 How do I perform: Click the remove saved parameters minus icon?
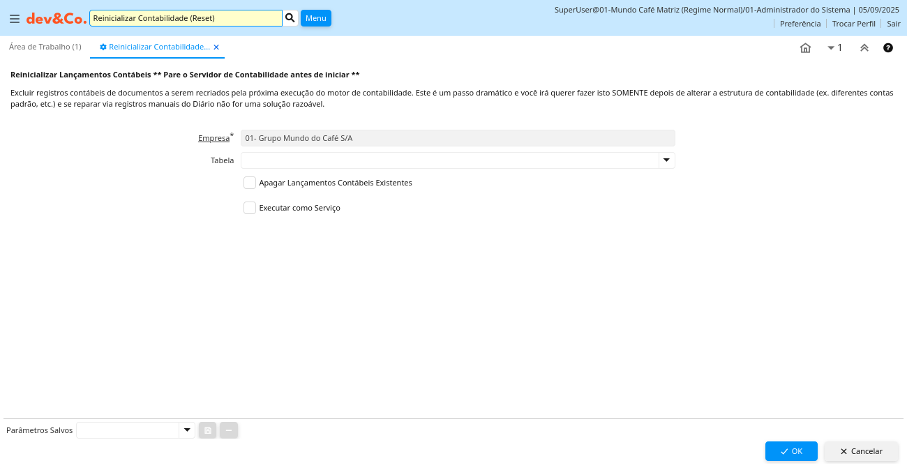pyautogui.click(x=229, y=430)
